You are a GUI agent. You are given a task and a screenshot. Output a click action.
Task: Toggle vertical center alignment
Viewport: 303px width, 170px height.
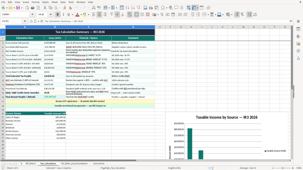(117, 15)
